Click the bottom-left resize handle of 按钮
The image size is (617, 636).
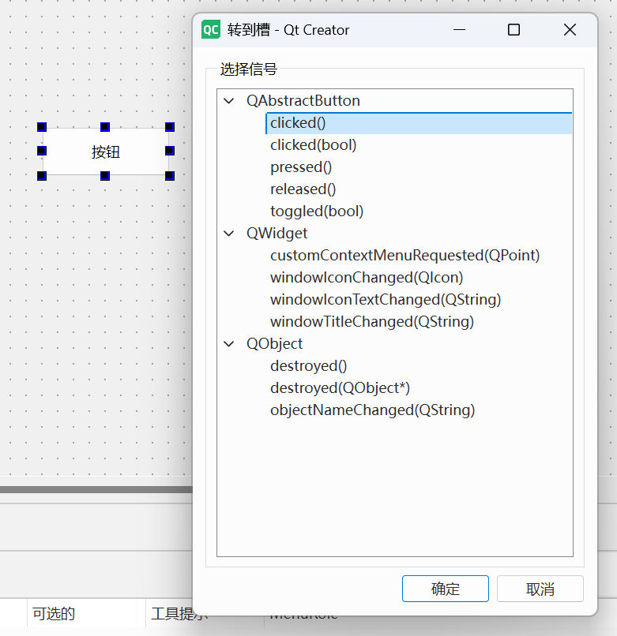pyautogui.click(x=42, y=176)
